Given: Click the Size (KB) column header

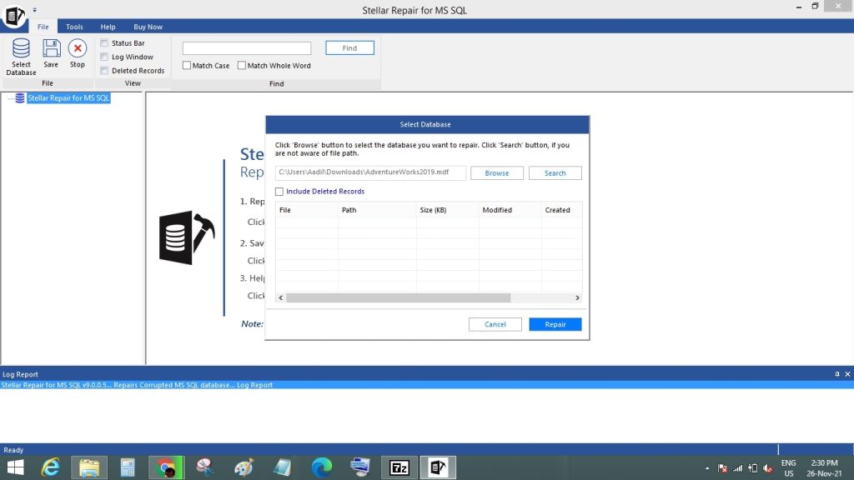Looking at the screenshot, I should tap(448, 210).
